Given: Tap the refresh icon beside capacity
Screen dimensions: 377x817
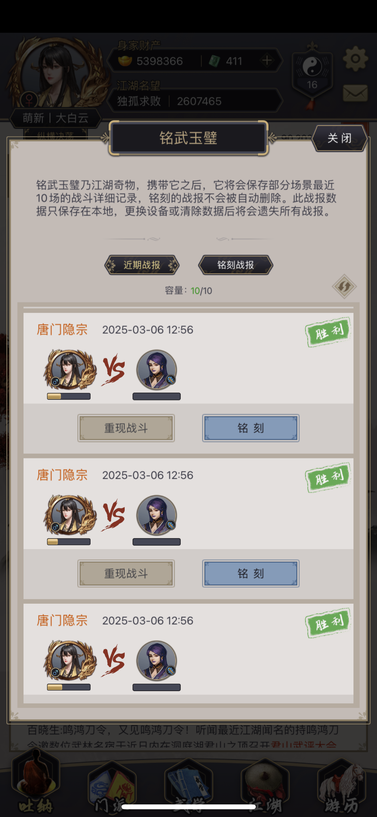Looking at the screenshot, I should pos(344,287).
